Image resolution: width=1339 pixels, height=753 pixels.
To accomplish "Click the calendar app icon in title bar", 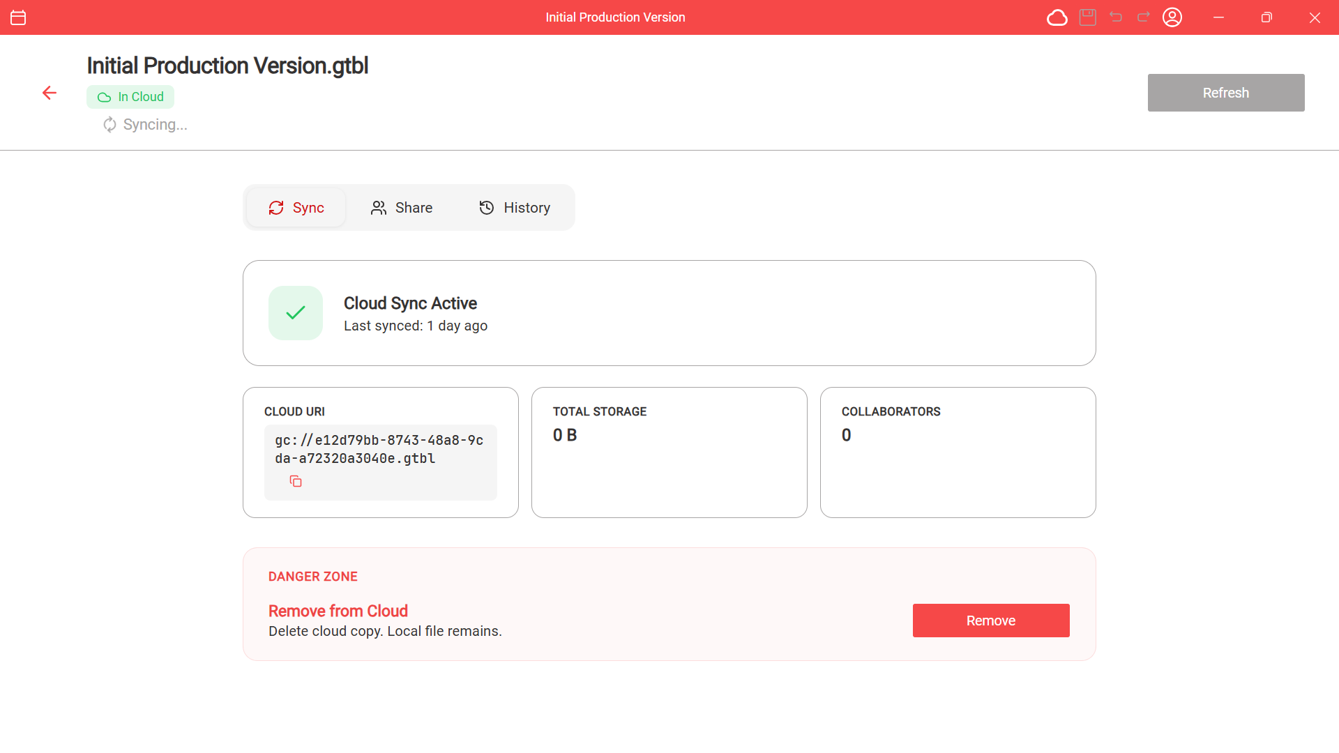I will (18, 17).
